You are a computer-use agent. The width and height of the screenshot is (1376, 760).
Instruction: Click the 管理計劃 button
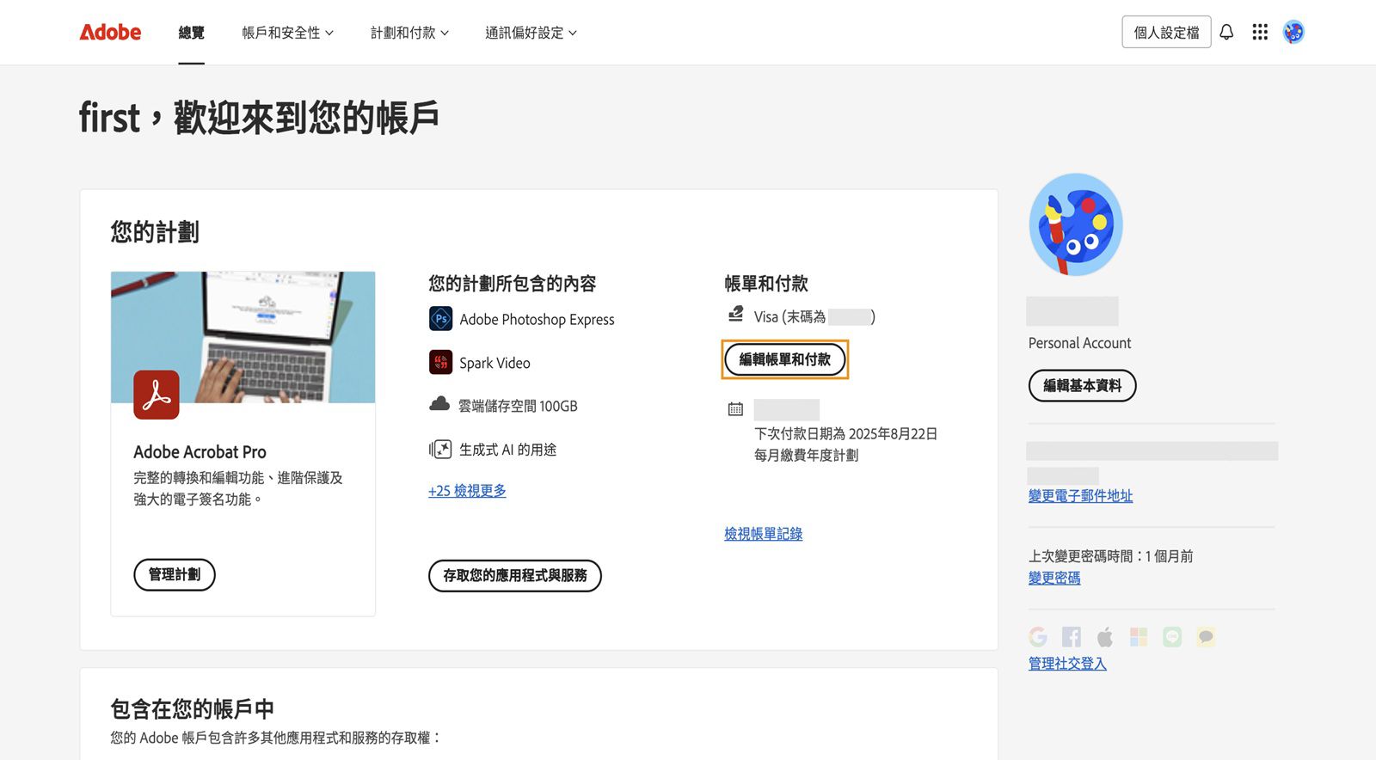(x=175, y=574)
